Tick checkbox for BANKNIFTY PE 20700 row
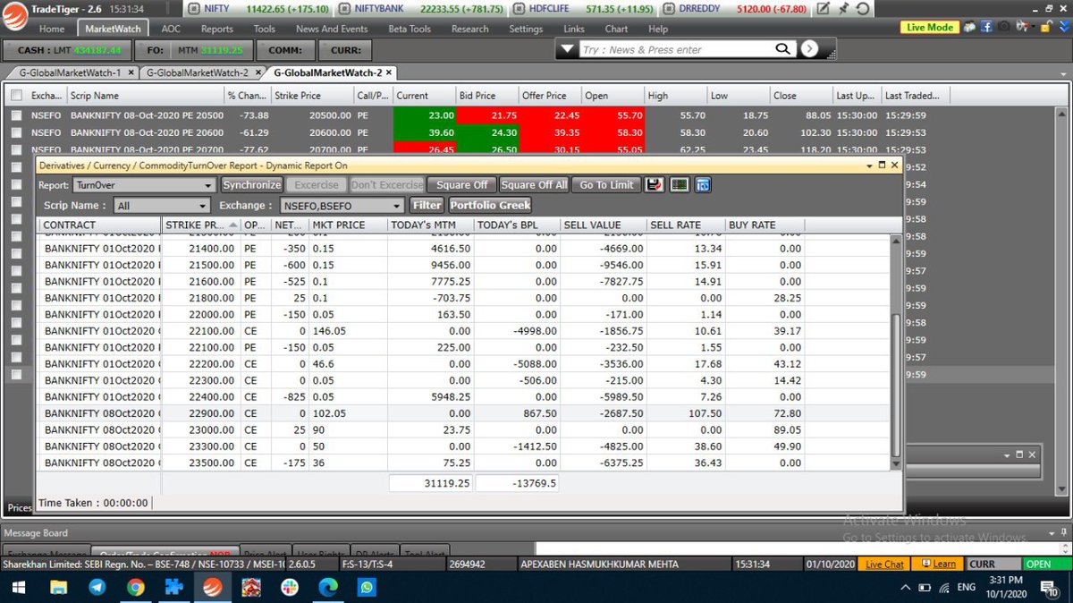 click(x=16, y=149)
